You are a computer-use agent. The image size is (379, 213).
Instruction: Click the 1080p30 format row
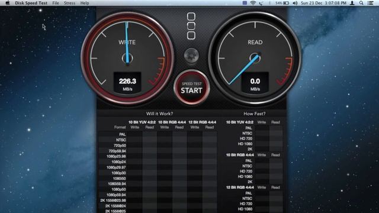[158, 173]
